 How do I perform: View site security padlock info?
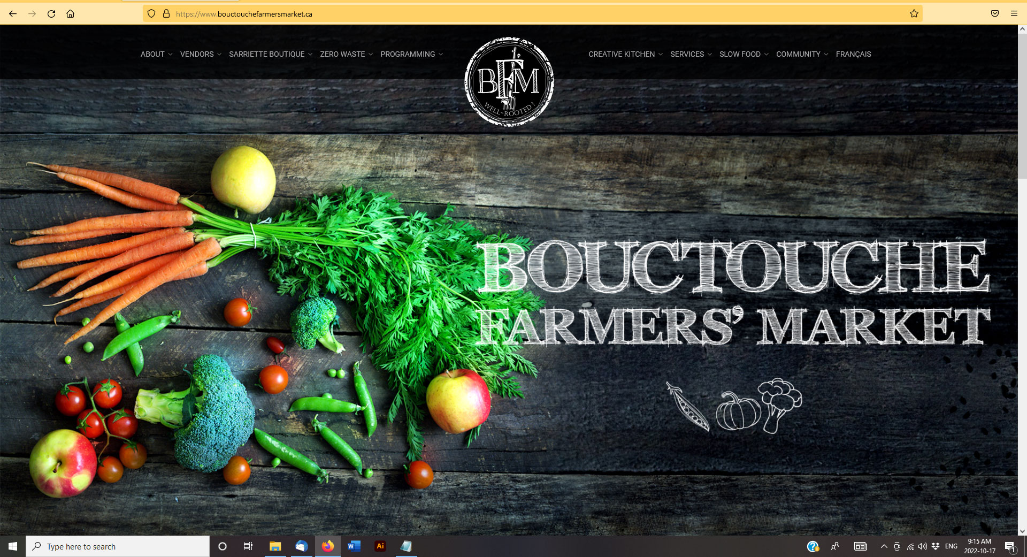pos(166,14)
